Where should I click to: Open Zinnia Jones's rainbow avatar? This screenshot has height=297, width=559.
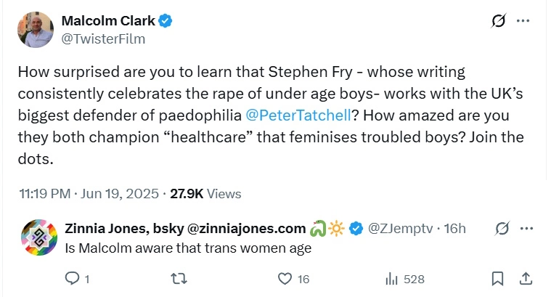point(39,237)
